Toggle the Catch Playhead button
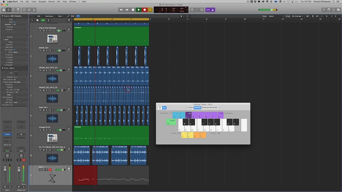This screenshot has height=192, width=342. [78, 16]
